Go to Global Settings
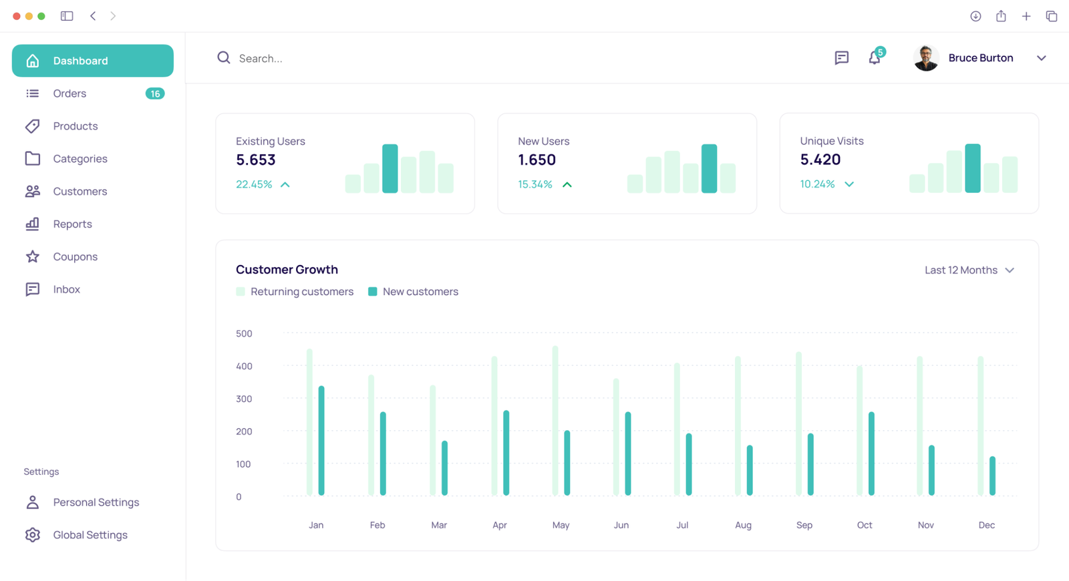This screenshot has width=1069, height=581. click(90, 535)
